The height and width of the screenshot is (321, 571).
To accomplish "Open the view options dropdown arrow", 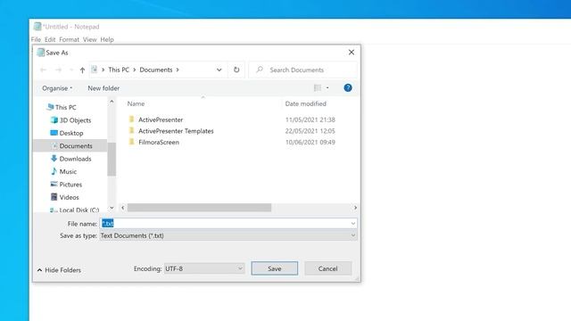I will click(x=327, y=87).
